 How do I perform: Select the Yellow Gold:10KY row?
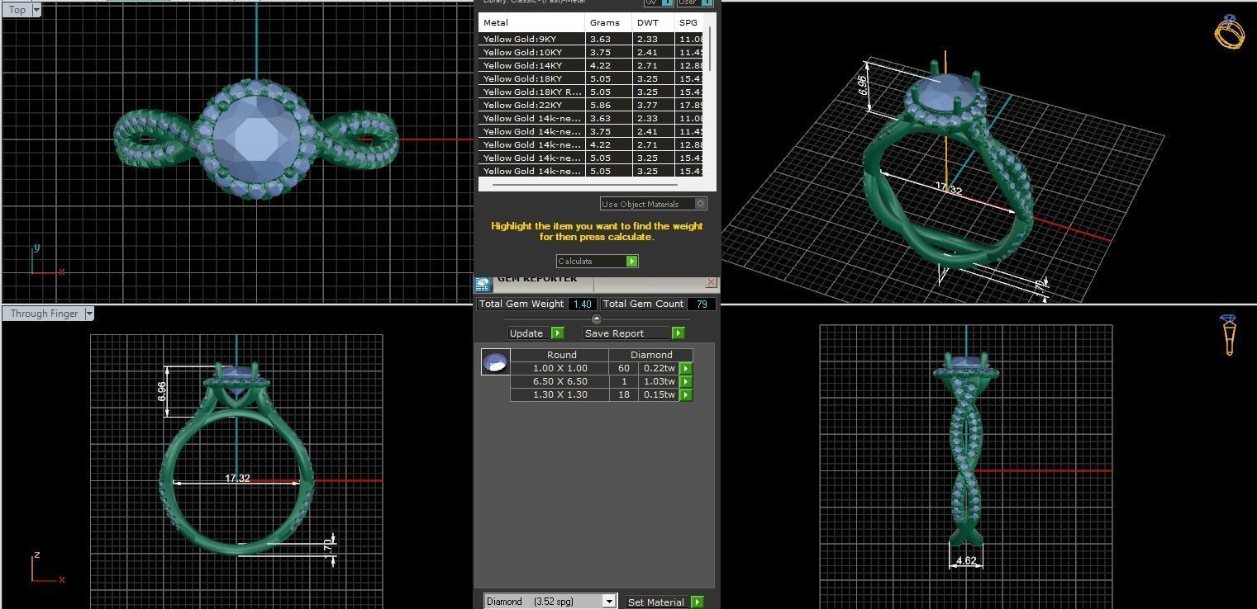pyautogui.click(x=591, y=52)
